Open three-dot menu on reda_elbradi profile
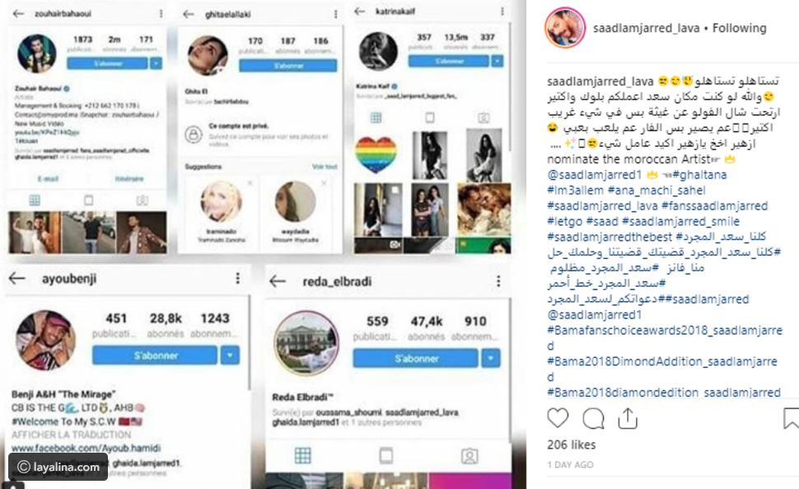Image resolution: width=799 pixels, height=489 pixels. tap(498, 281)
